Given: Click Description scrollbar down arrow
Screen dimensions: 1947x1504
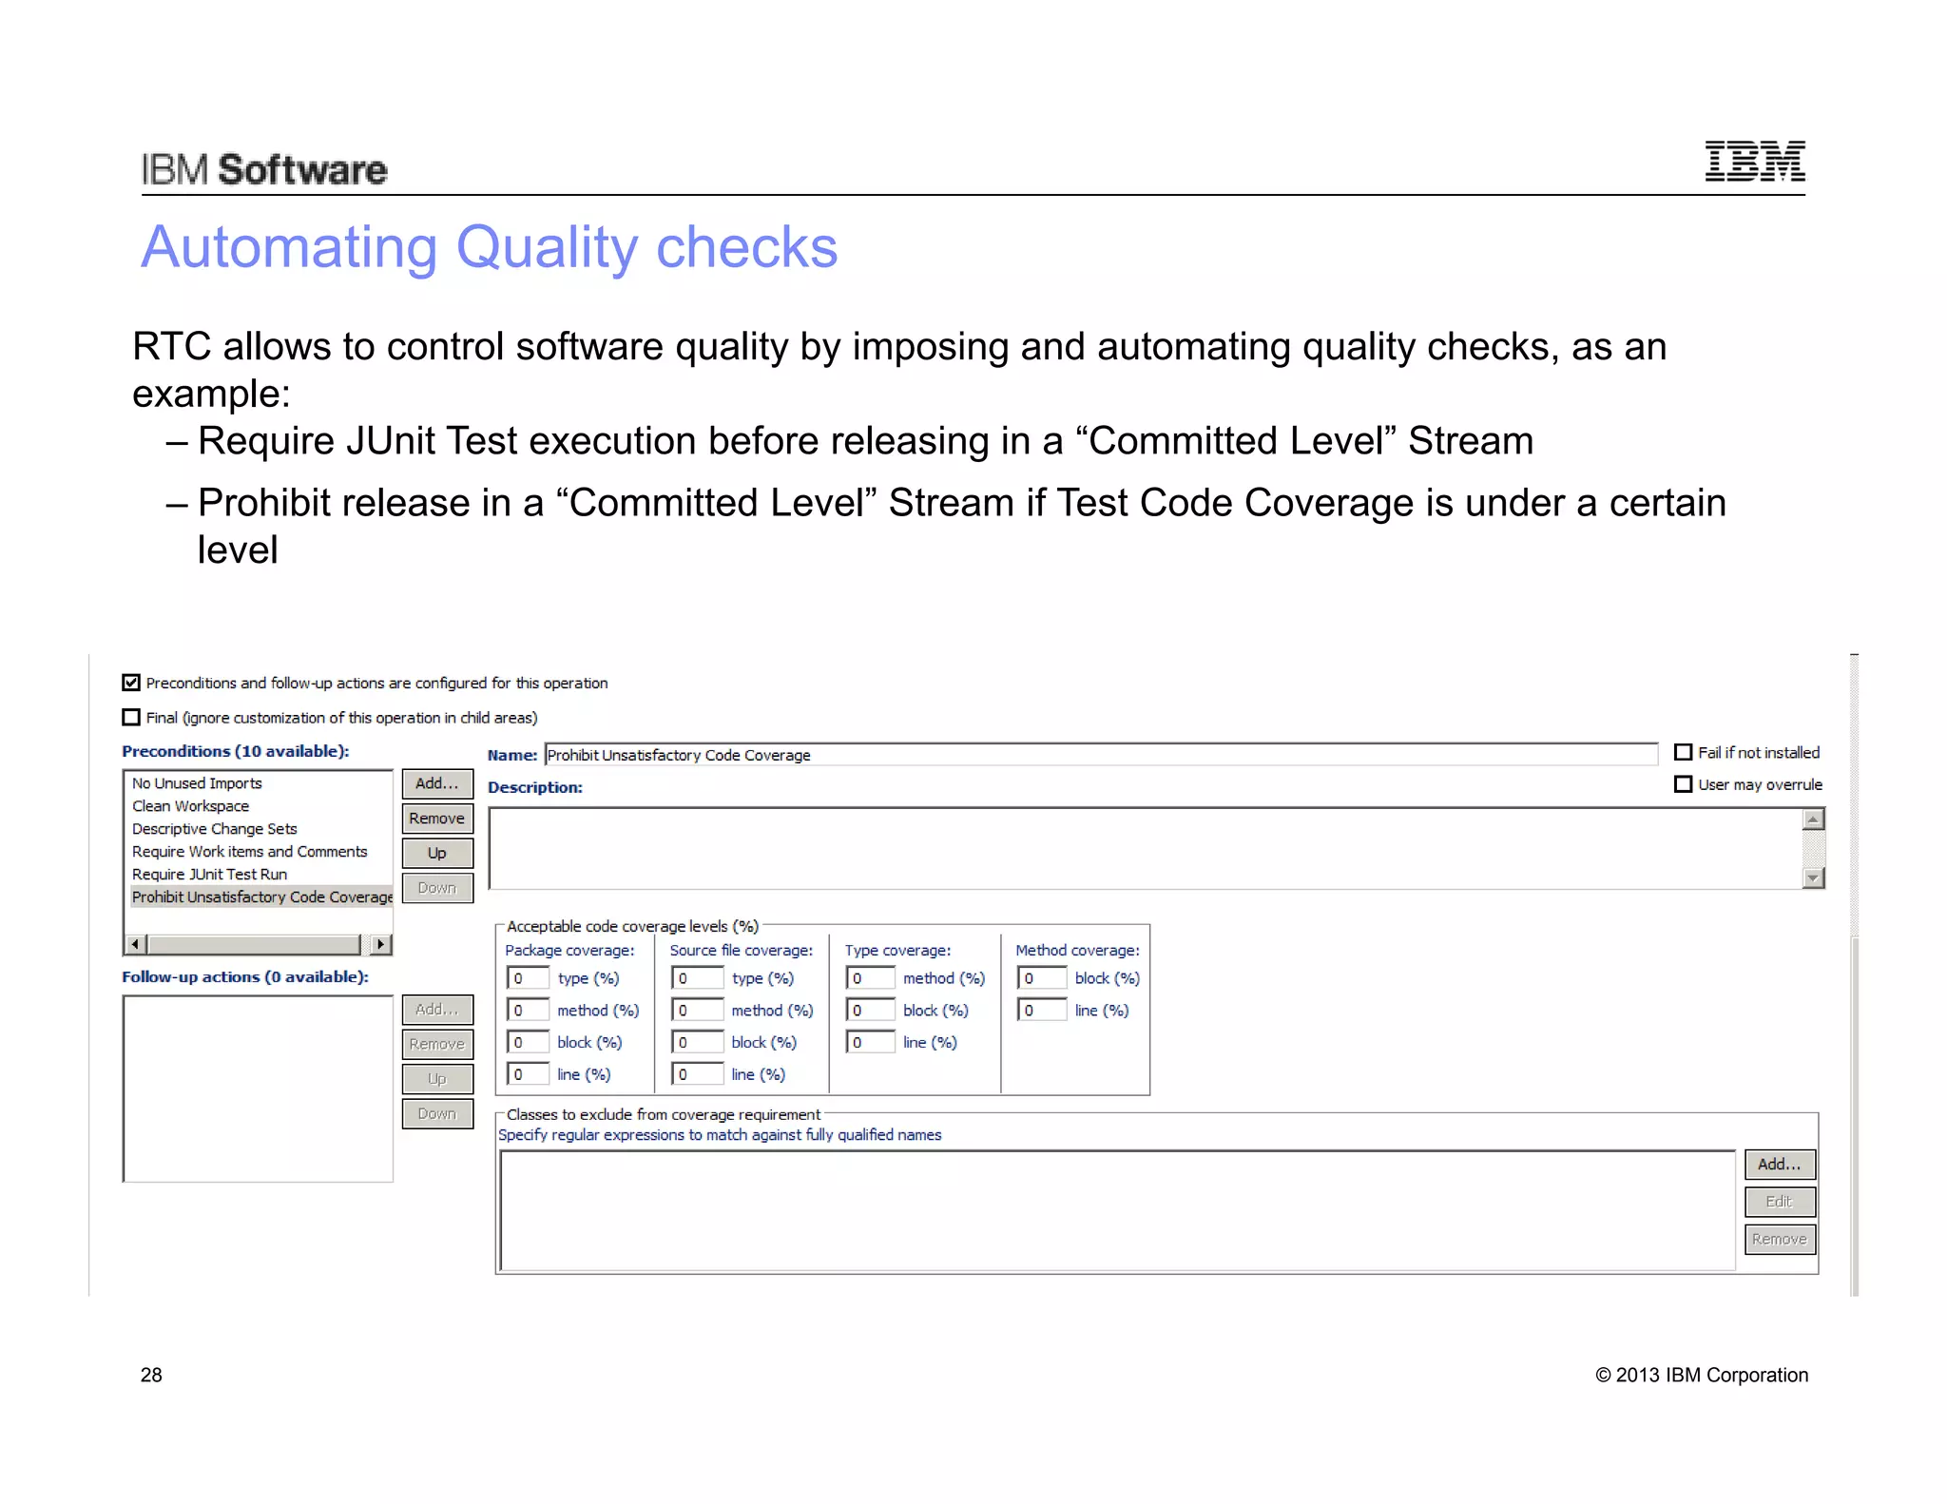Looking at the screenshot, I should pyautogui.click(x=1813, y=877).
